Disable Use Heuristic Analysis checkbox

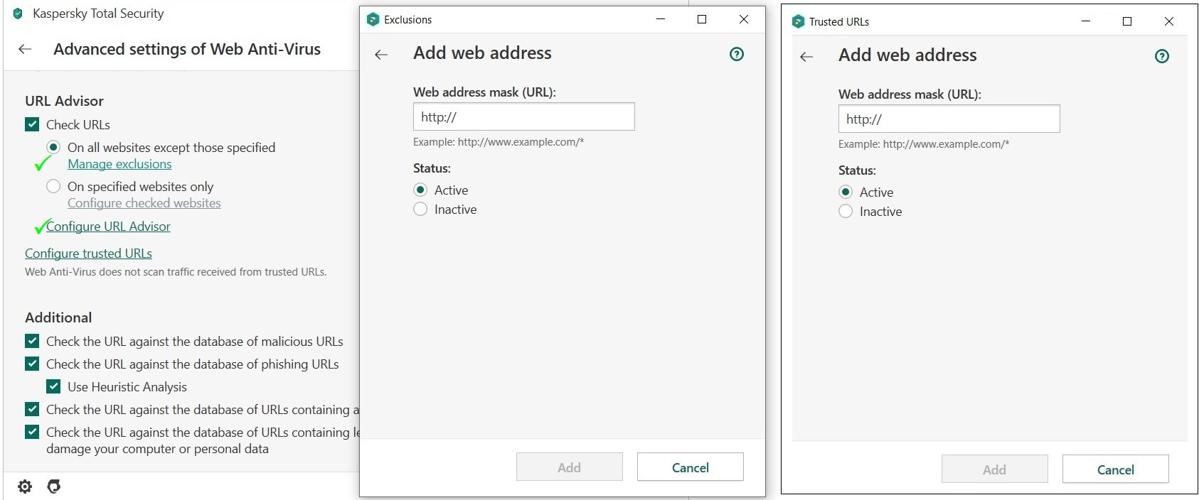53,386
